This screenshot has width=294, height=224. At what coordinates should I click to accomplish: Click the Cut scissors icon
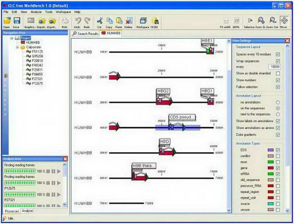[x=100, y=21]
